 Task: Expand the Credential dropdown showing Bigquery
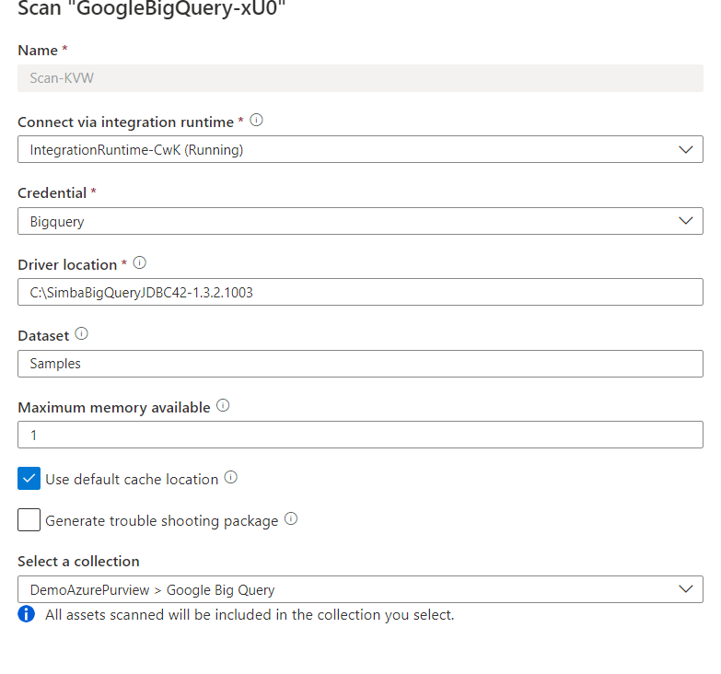(x=361, y=221)
